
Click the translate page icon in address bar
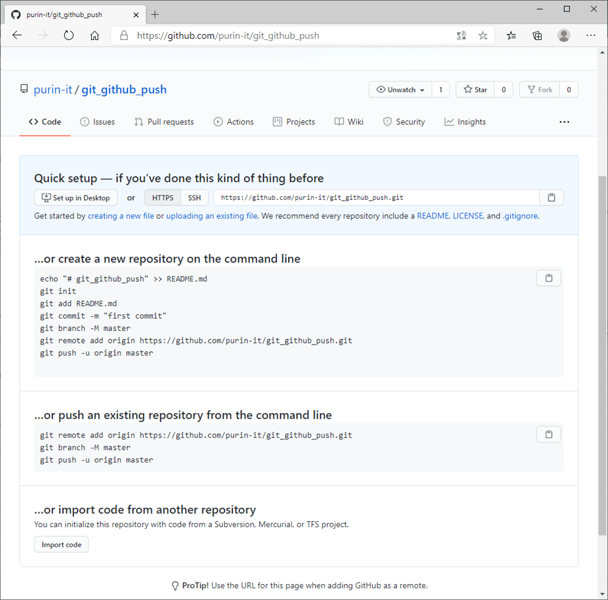click(462, 35)
